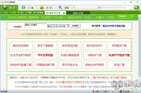The image size is (141, 93).
Task: Refresh the page with 刷新
Action: coord(29,13)
